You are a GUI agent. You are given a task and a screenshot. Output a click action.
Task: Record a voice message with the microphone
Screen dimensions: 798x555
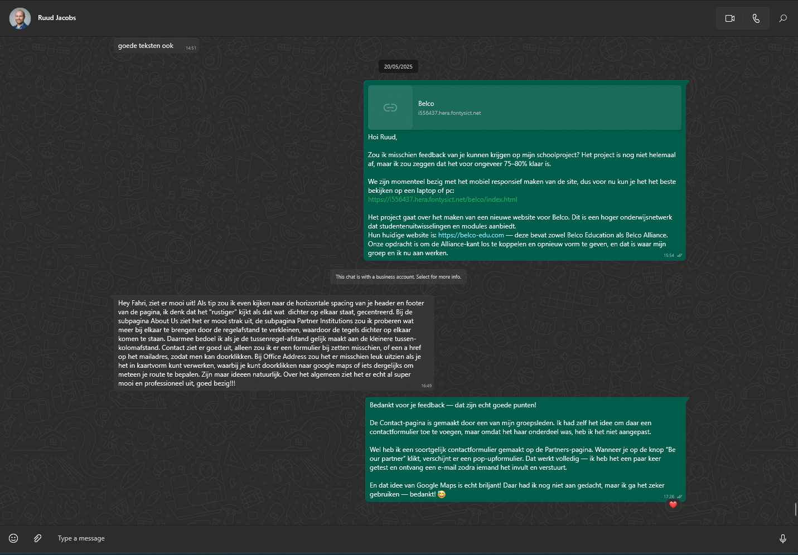coord(782,538)
